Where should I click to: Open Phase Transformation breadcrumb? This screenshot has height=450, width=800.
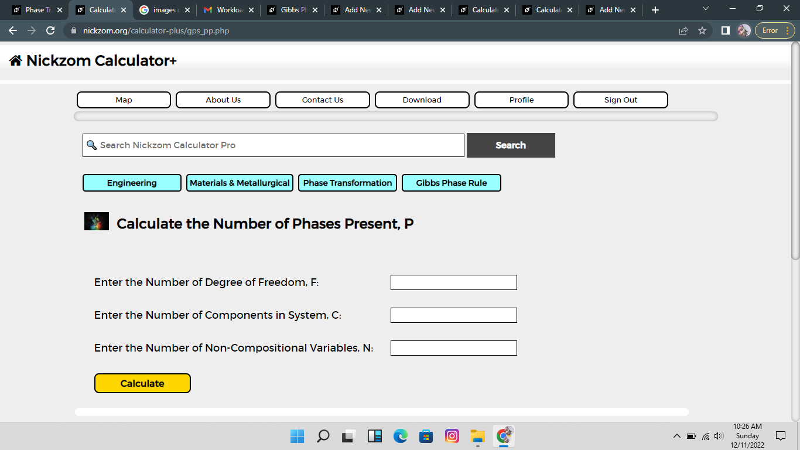[347, 183]
